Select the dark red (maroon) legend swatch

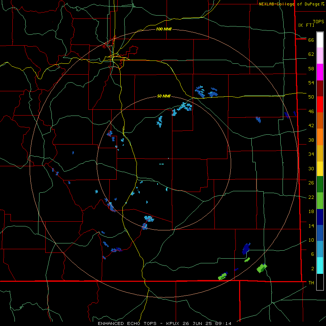click(320, 88)
